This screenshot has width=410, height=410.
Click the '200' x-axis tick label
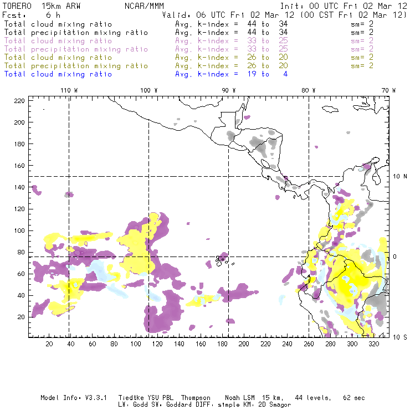[x=244, y=344]
